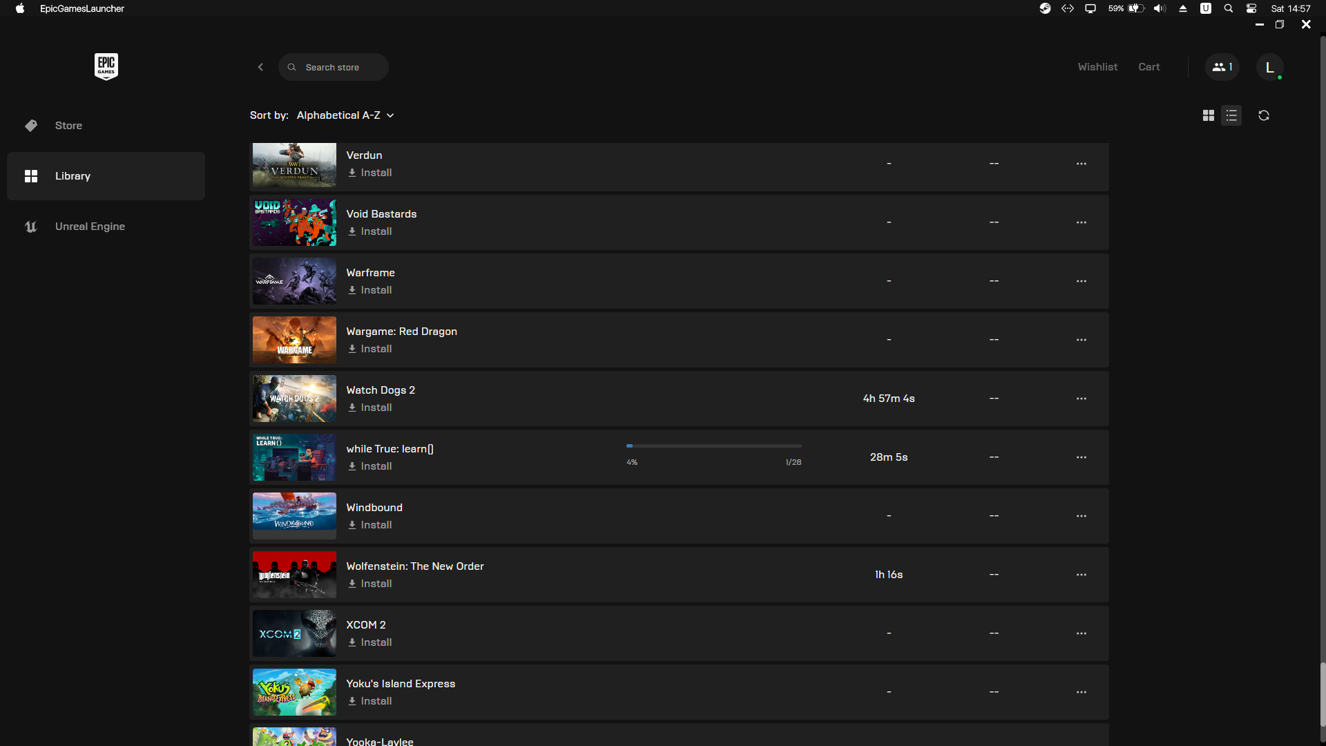1326x746 pixels.
Task: Click the Epic Games logo
Action: 106,66
